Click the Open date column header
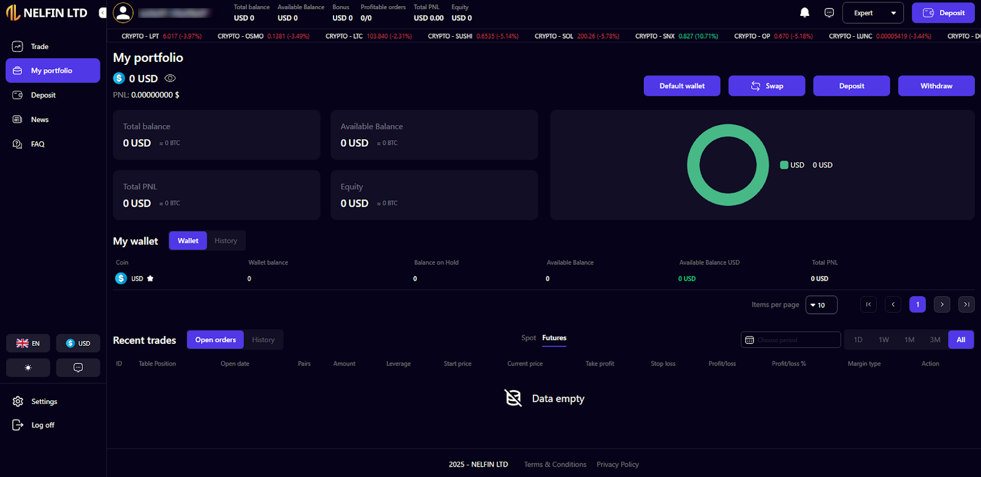The image size is (981, 477). click(235, 364)
